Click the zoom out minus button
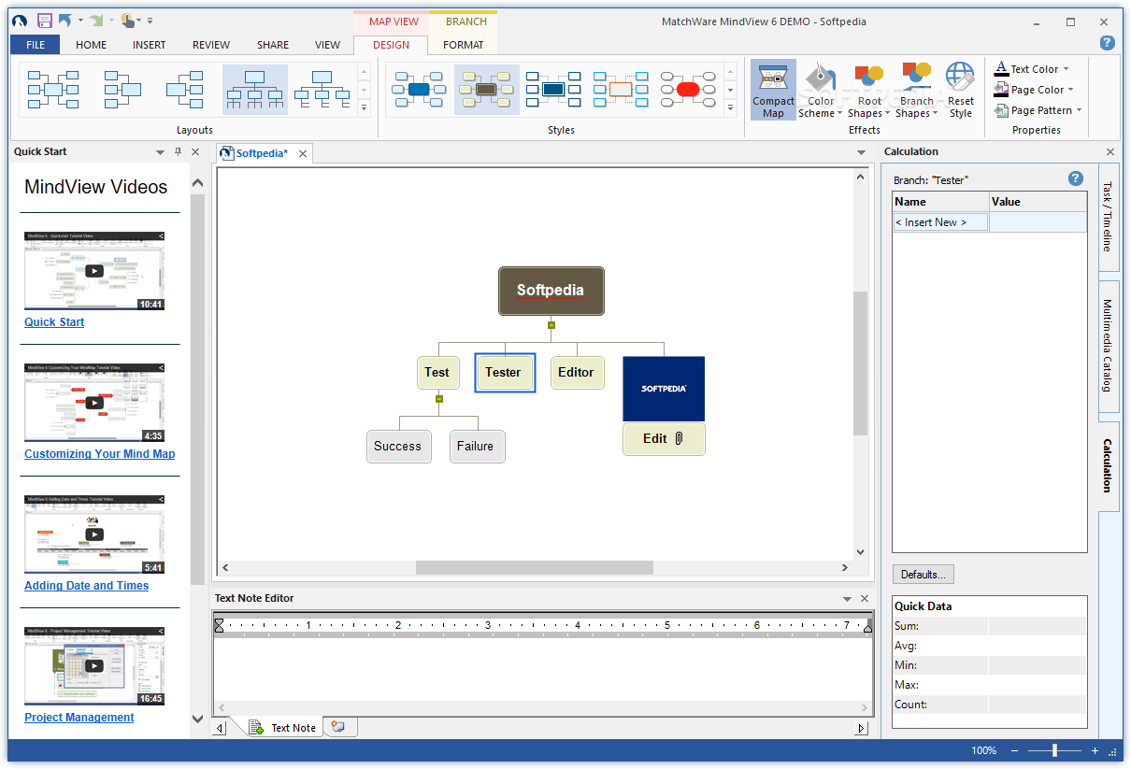The image size is (1131, 769). point(1016,750)
